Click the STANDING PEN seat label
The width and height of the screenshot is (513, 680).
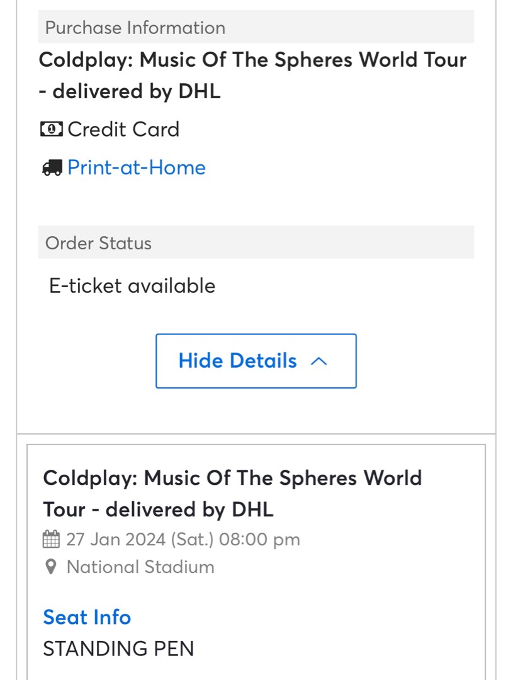(x=118, y=649)
